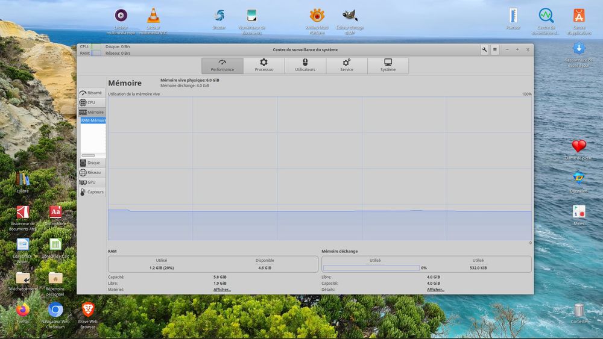This screenshot has height=339, width=603.
Task: Open Centre d'applications desktop icon
Action: (579, 21)
